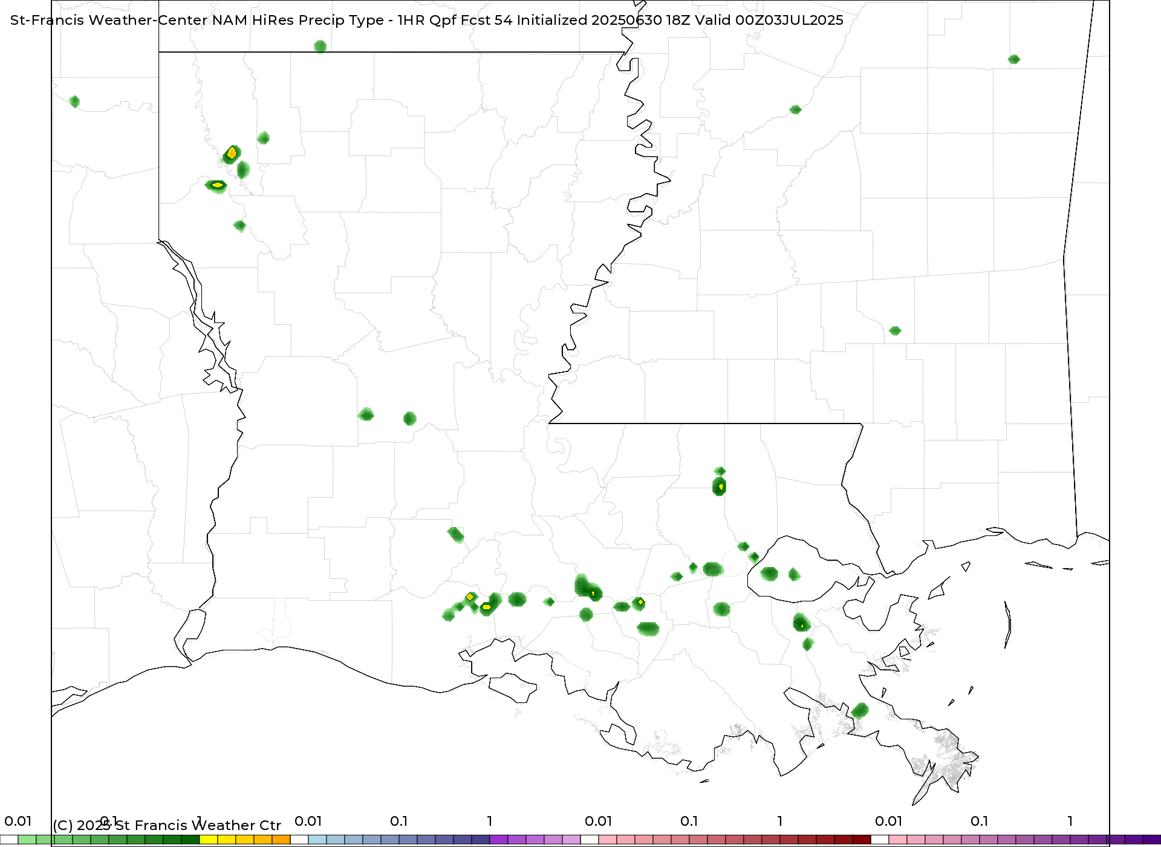This screenshot has width=1161, height=847.
Task: Click the '0.01' label above the red scale
Action: coord(598,821)
